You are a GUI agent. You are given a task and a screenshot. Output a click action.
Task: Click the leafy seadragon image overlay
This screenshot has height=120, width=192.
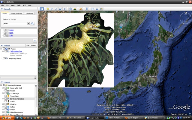coord(81,50)
